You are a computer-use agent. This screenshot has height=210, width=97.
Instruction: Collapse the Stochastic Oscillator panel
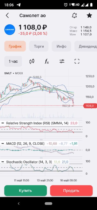(x=3, y=162)
